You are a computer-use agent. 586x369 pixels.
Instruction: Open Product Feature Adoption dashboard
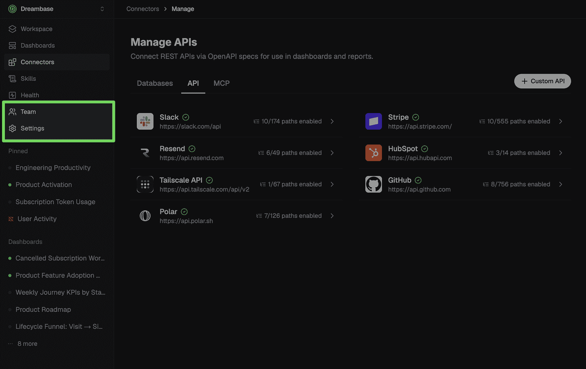point(57,275)
